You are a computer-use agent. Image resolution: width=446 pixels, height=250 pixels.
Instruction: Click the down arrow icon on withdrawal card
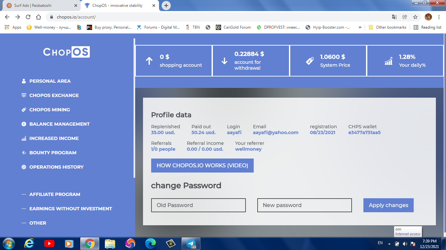224,61
